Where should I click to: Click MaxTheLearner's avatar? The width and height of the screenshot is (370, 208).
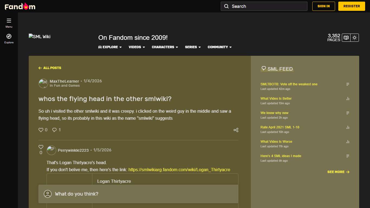[x=43, y=83]
